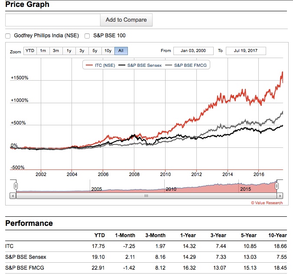Screen dimensions: 293x274
Task: Enable the S&P BSE 100 checkbox
Action: [x=87, y=36]
